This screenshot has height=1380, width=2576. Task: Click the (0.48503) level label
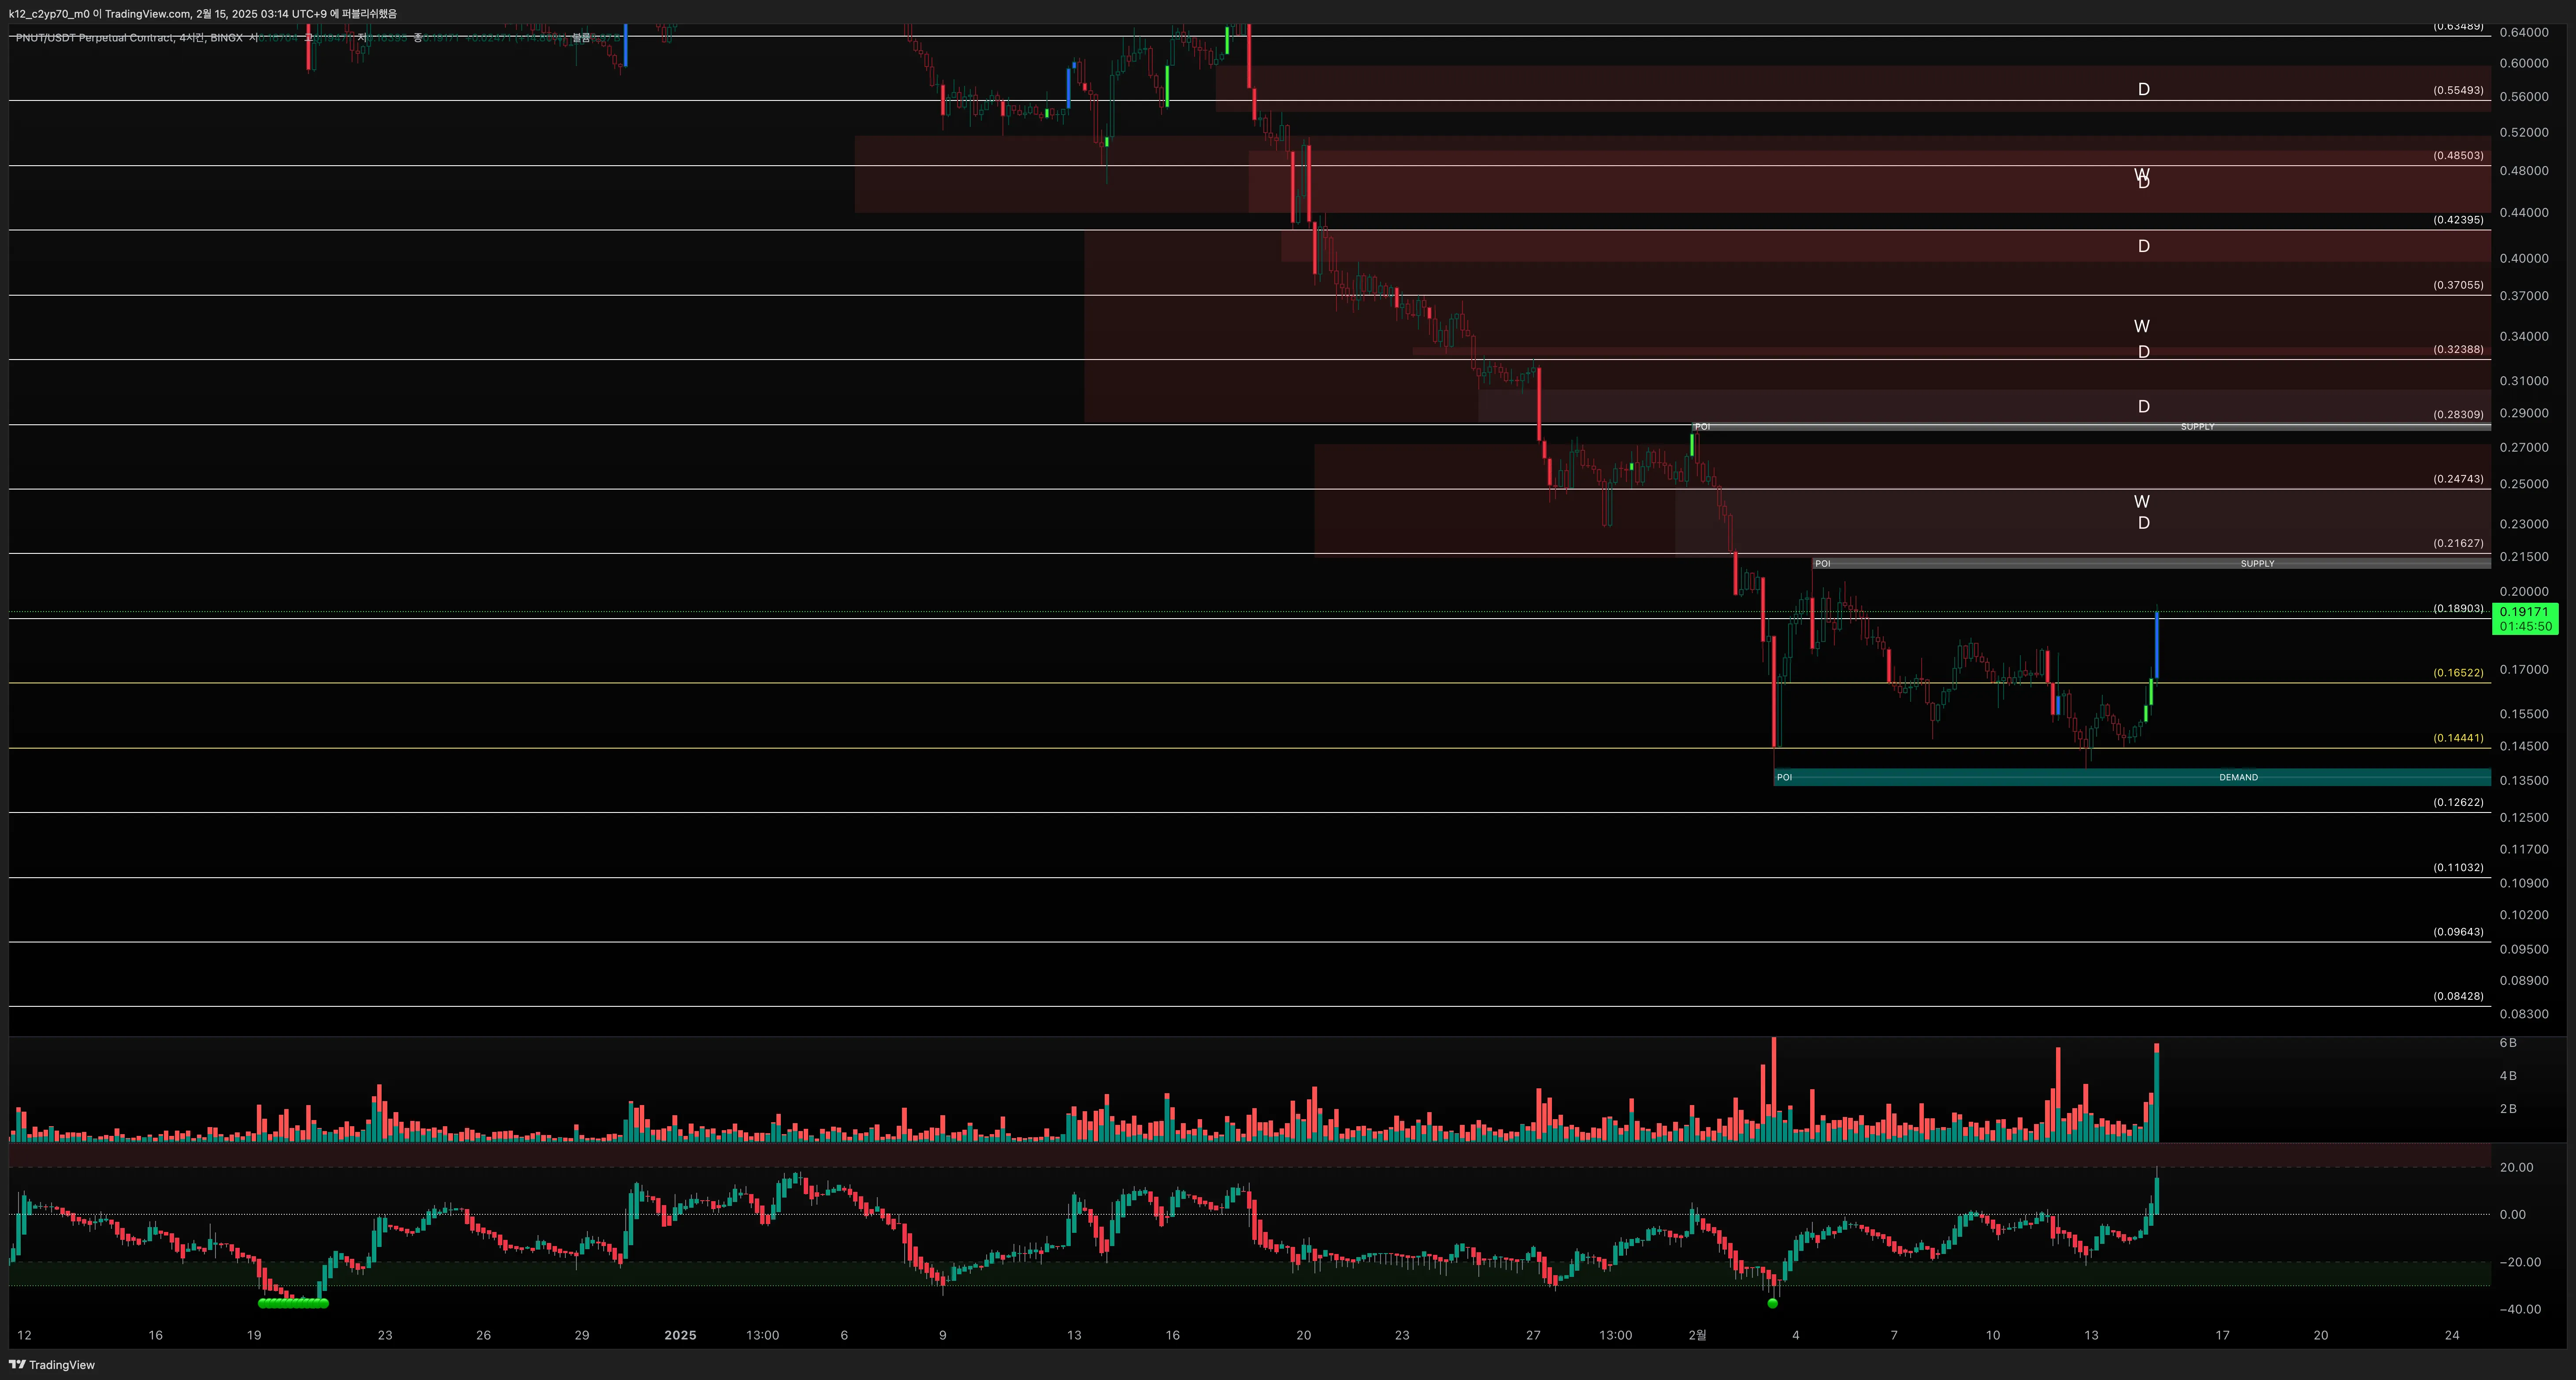2458,156
